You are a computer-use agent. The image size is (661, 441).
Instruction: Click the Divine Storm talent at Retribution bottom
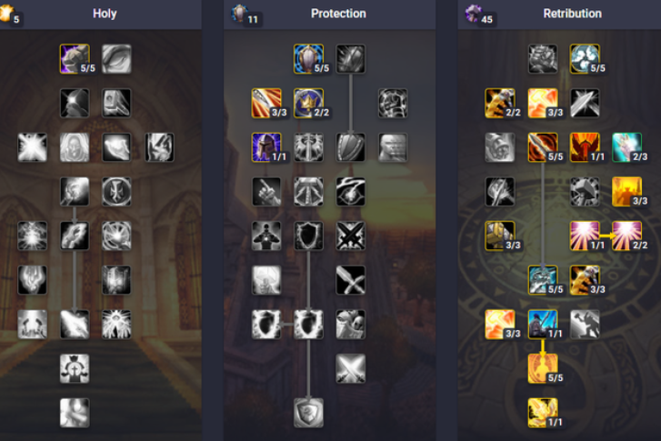543,413
